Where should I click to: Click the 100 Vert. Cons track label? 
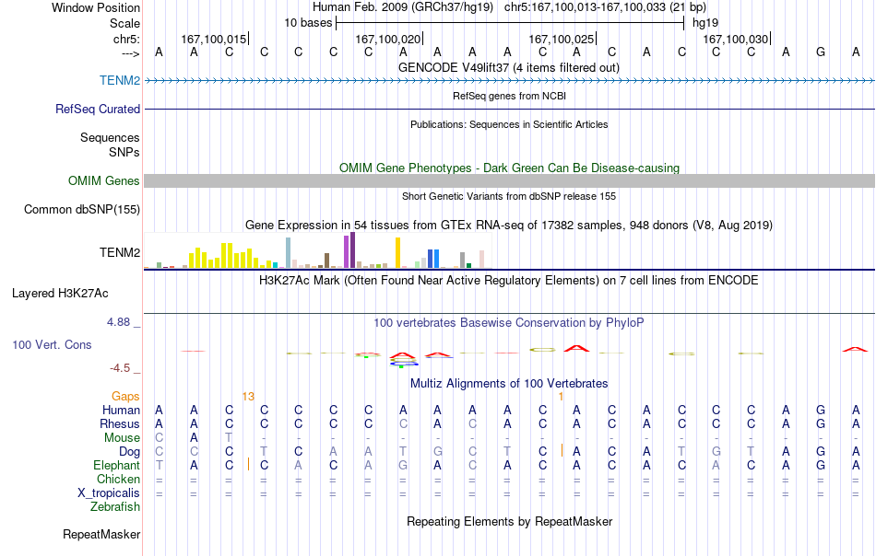tap(52, 344)
